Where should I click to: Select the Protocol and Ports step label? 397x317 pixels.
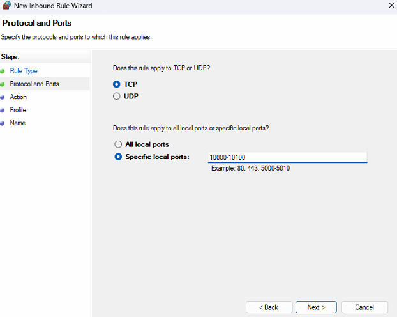(x=34, y=84)
